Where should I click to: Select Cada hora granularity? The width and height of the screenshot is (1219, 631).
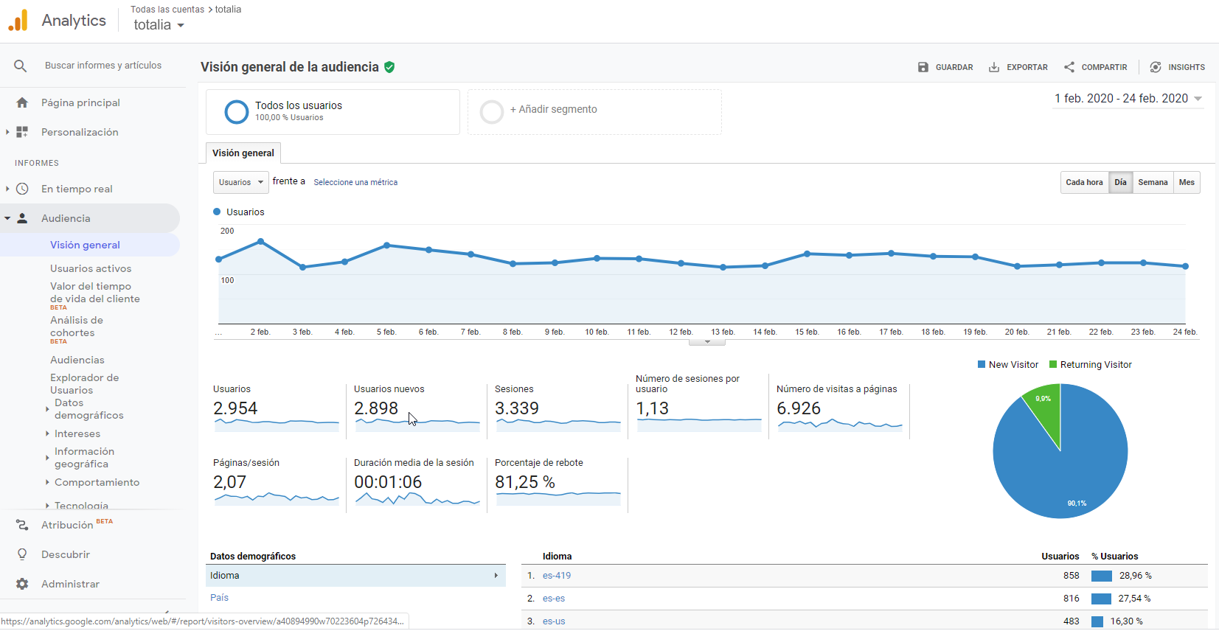click(1084, 182)
